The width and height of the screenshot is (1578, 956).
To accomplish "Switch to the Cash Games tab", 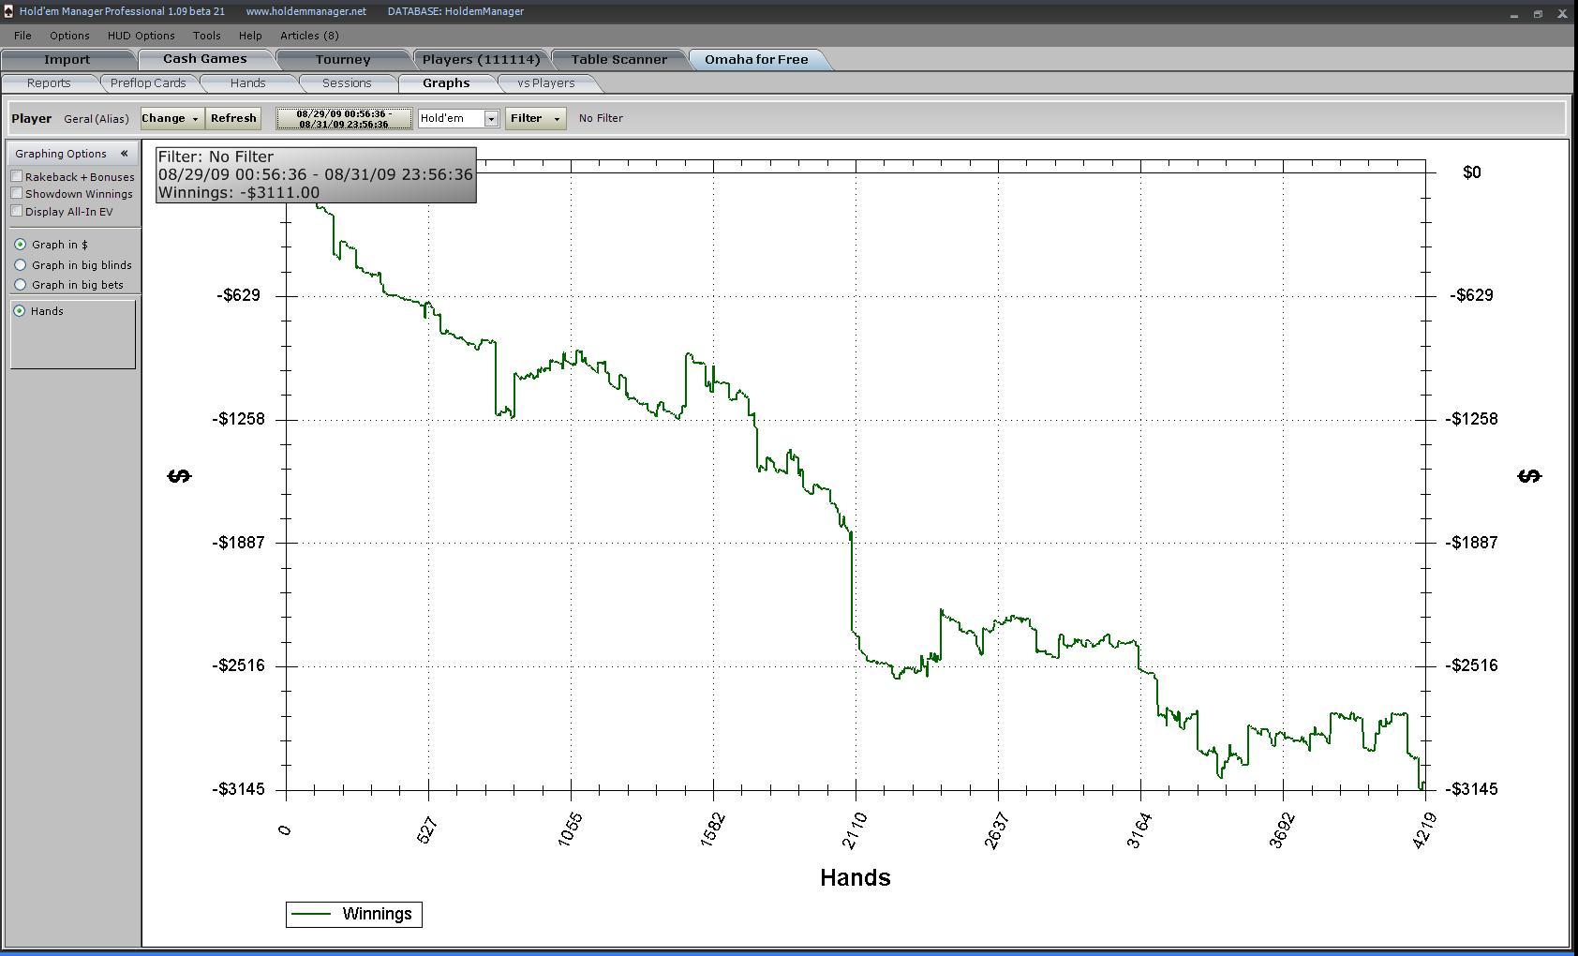I will [x=205, y=58].
